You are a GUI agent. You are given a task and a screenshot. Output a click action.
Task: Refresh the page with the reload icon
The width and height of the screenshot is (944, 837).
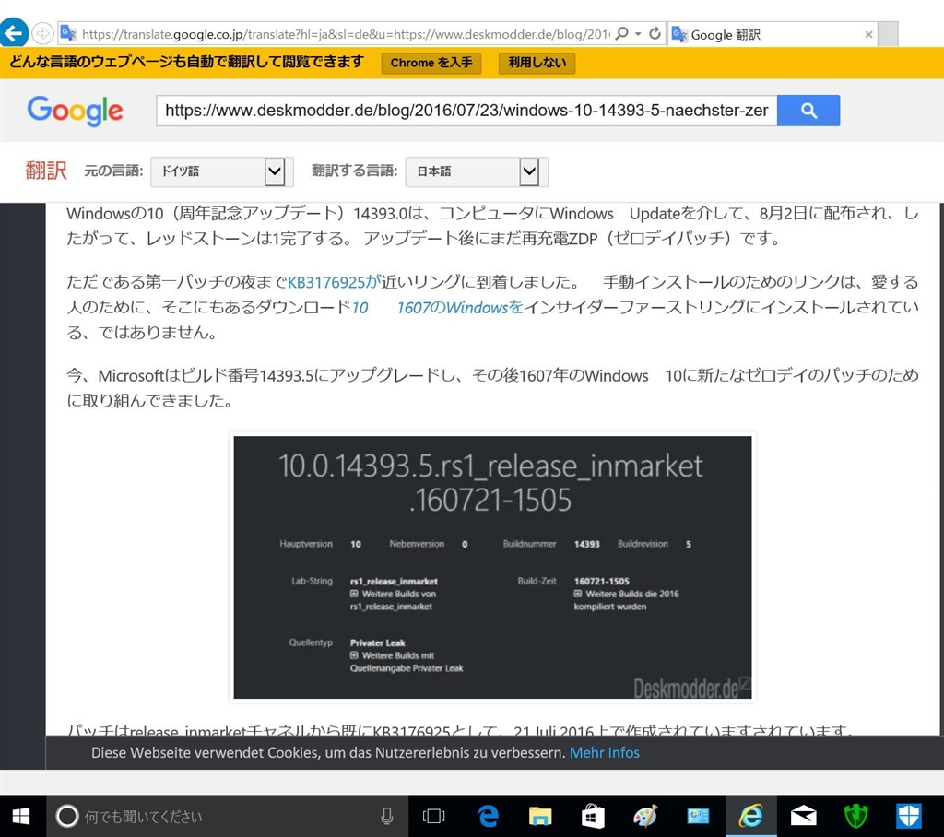(x=655, y=33)
